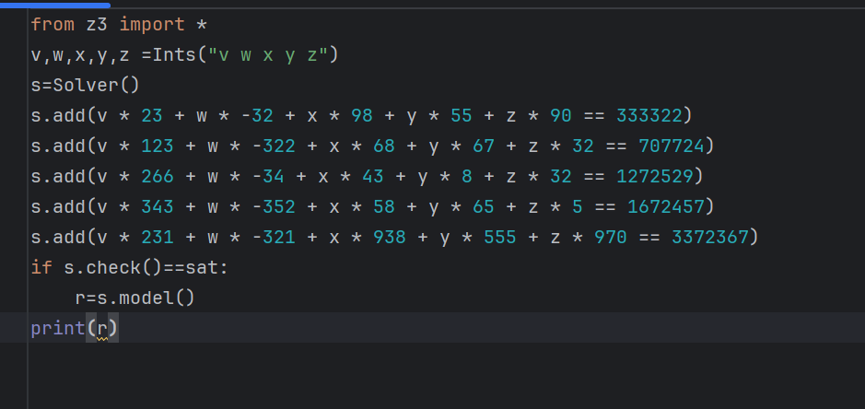
Task: Click the 'print' function name
Action: tap(58, 329)
